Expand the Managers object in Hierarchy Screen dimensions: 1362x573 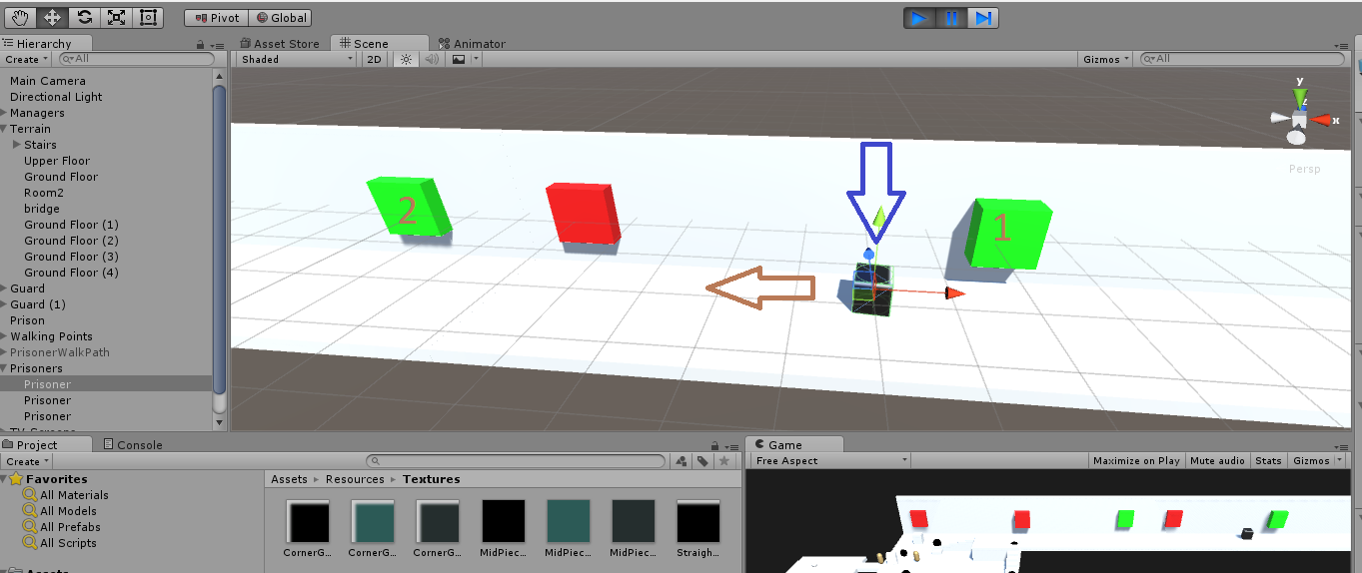click(5, 113)
